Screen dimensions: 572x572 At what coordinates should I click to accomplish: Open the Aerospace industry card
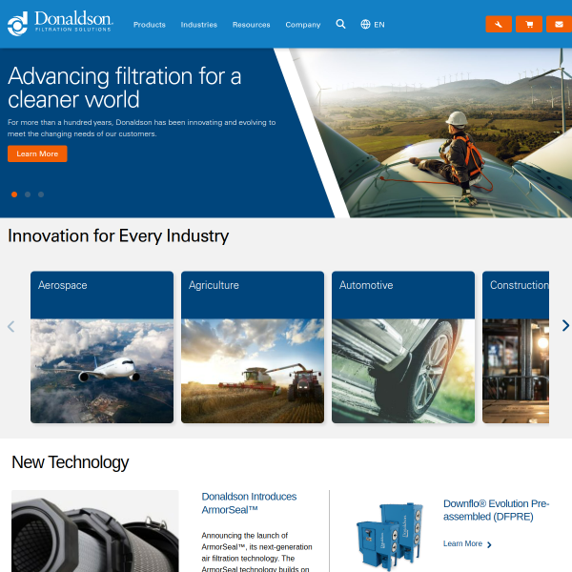pyautogui.click(x=102, y=347)
